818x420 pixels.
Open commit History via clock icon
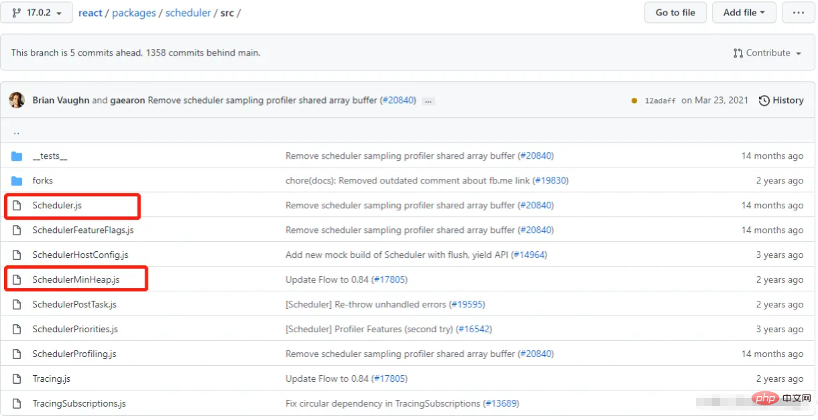(764, 100)
